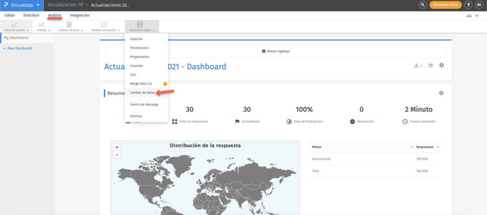
Task: Zoom out on the map
Action: click(x=117, y=155)
